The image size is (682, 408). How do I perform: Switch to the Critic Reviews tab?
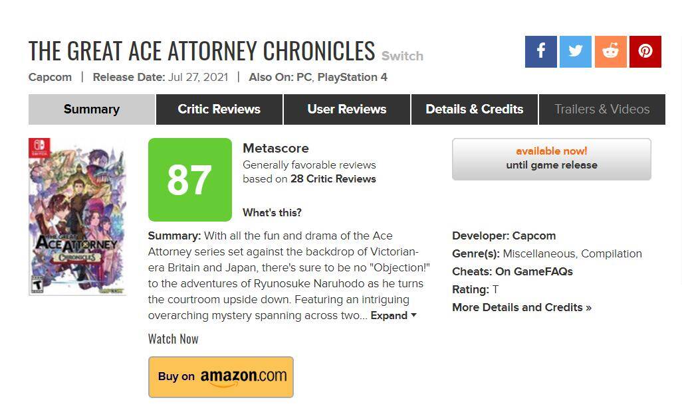[219, 109]
